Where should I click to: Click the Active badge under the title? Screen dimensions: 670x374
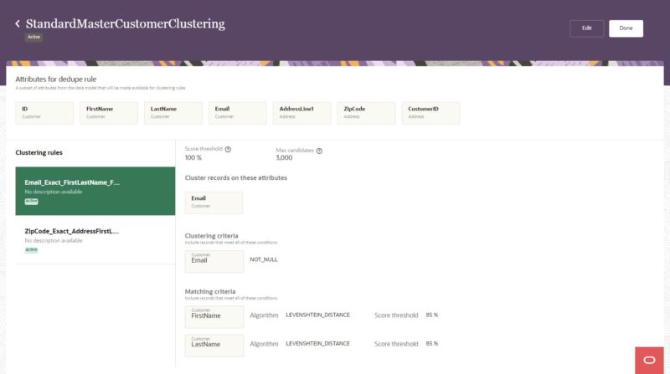pos(33,37)
